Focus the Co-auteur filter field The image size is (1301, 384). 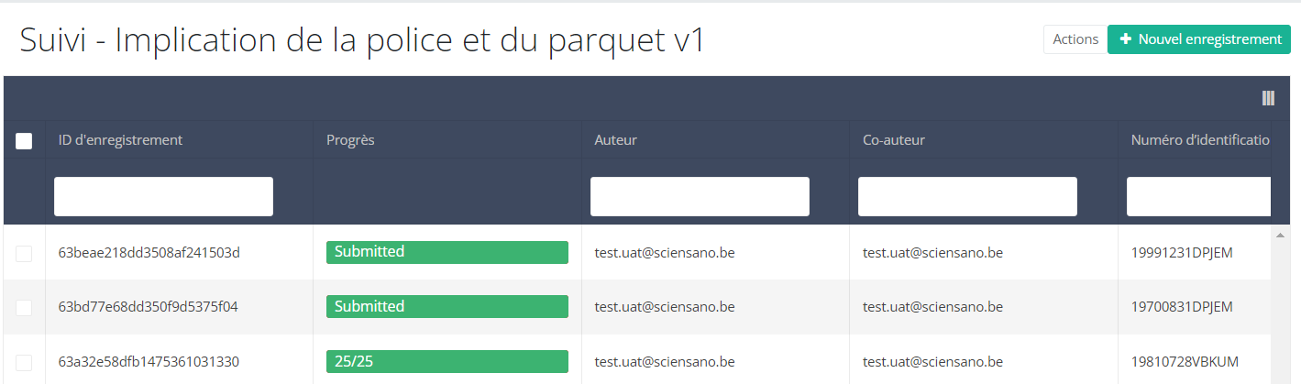point(967,196)
